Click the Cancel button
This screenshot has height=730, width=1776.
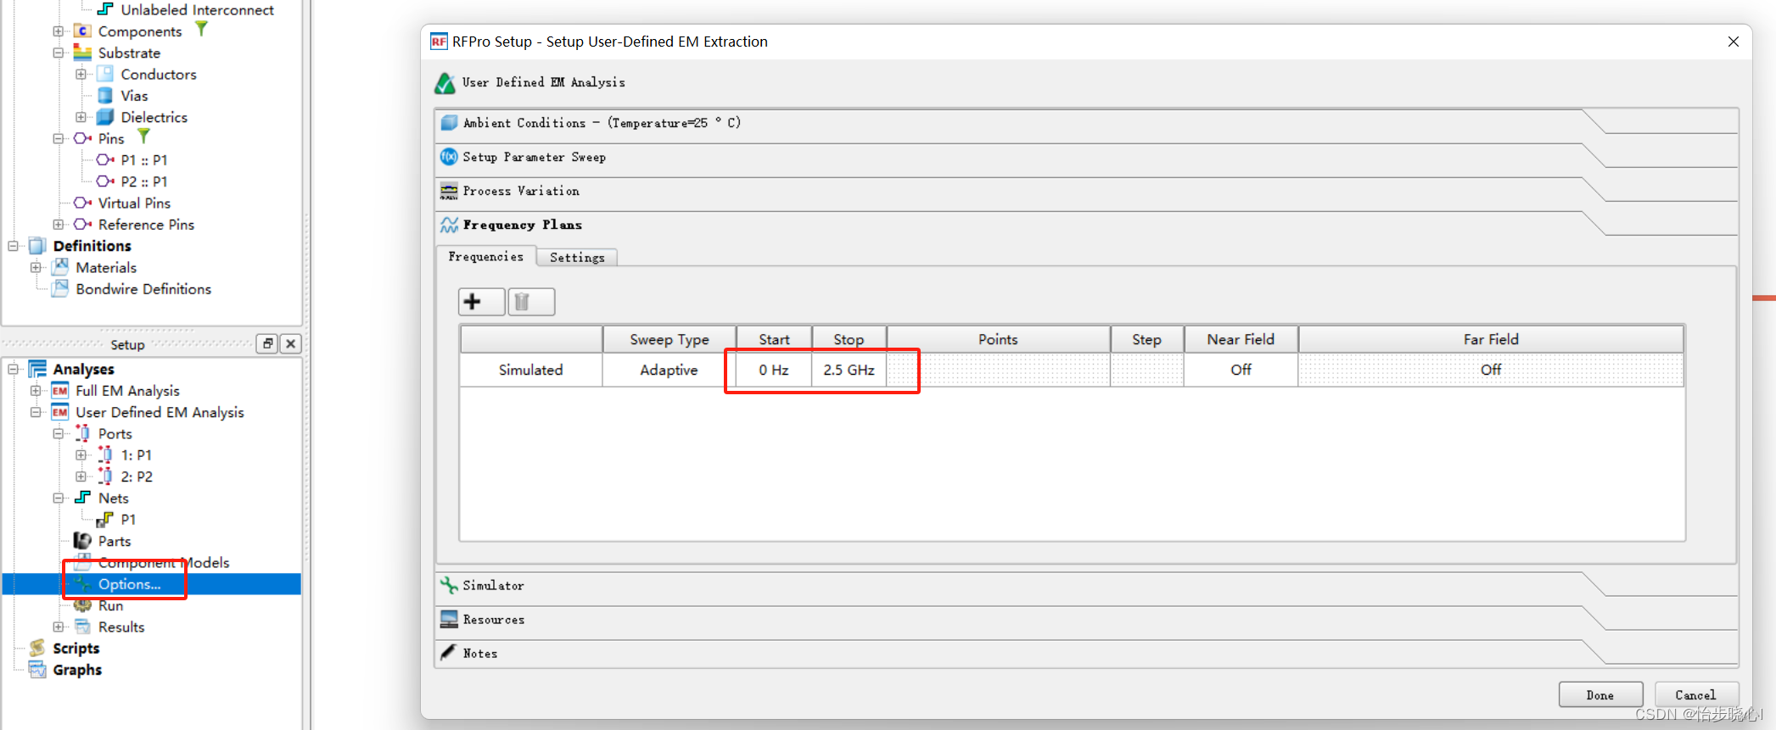click(x=1695, y=694)
